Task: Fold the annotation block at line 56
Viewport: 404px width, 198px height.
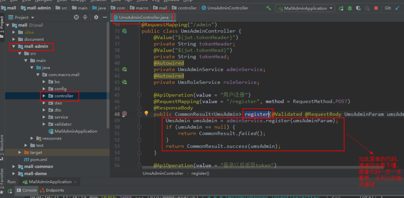Action: (x=140, y=165)
